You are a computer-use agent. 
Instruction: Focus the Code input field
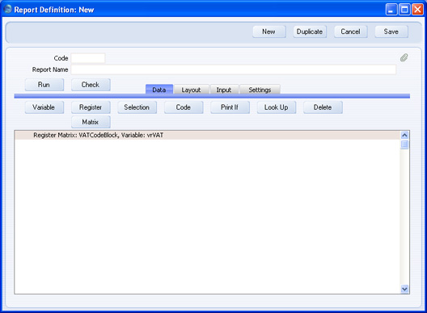point(88,58)
